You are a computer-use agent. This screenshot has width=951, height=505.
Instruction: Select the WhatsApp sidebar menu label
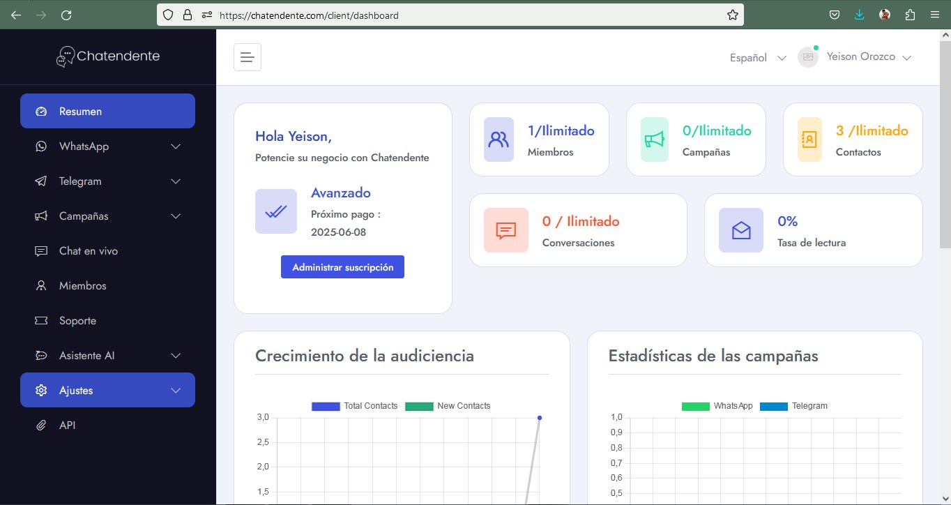point(84,146)
